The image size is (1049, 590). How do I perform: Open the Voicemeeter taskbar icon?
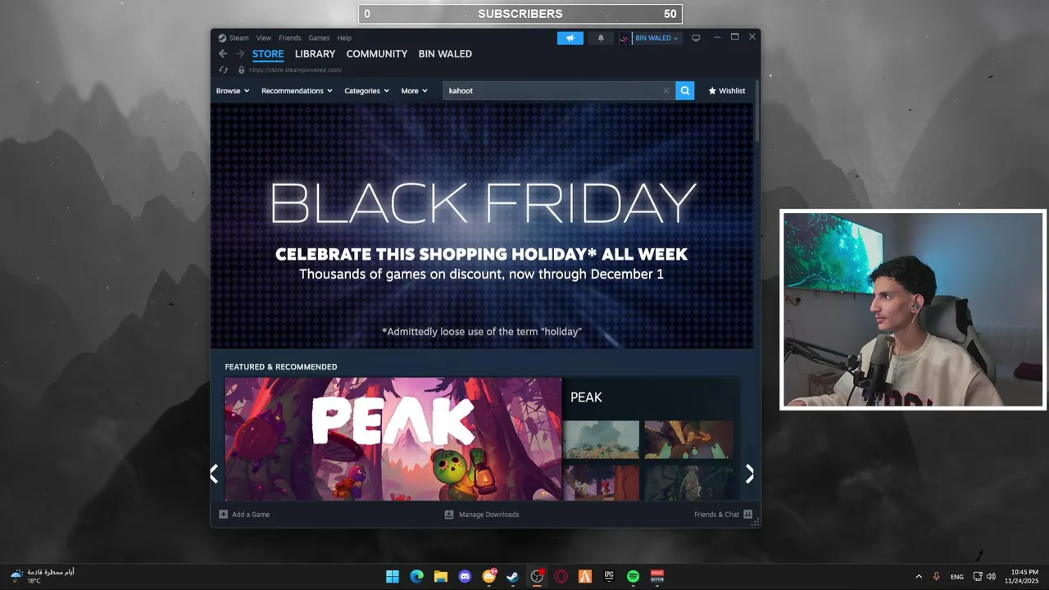coord(657,577)
